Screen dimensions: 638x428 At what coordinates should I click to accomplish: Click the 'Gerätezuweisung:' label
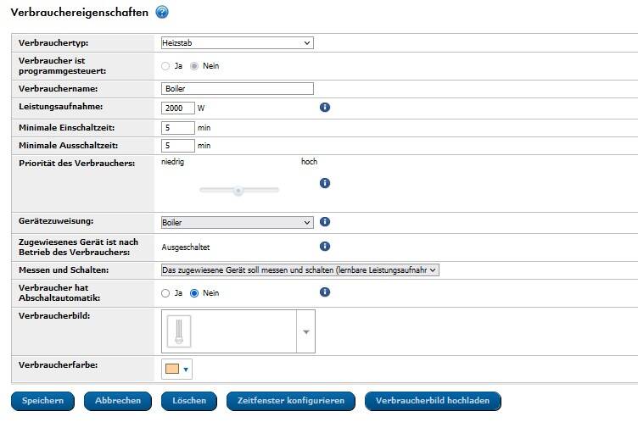[56, 221]
